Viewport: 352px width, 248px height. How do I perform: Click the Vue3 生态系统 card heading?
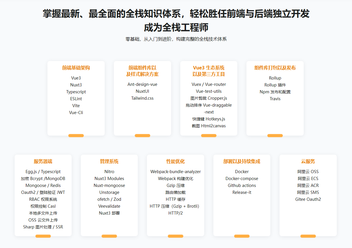click(x=209, y=71)
